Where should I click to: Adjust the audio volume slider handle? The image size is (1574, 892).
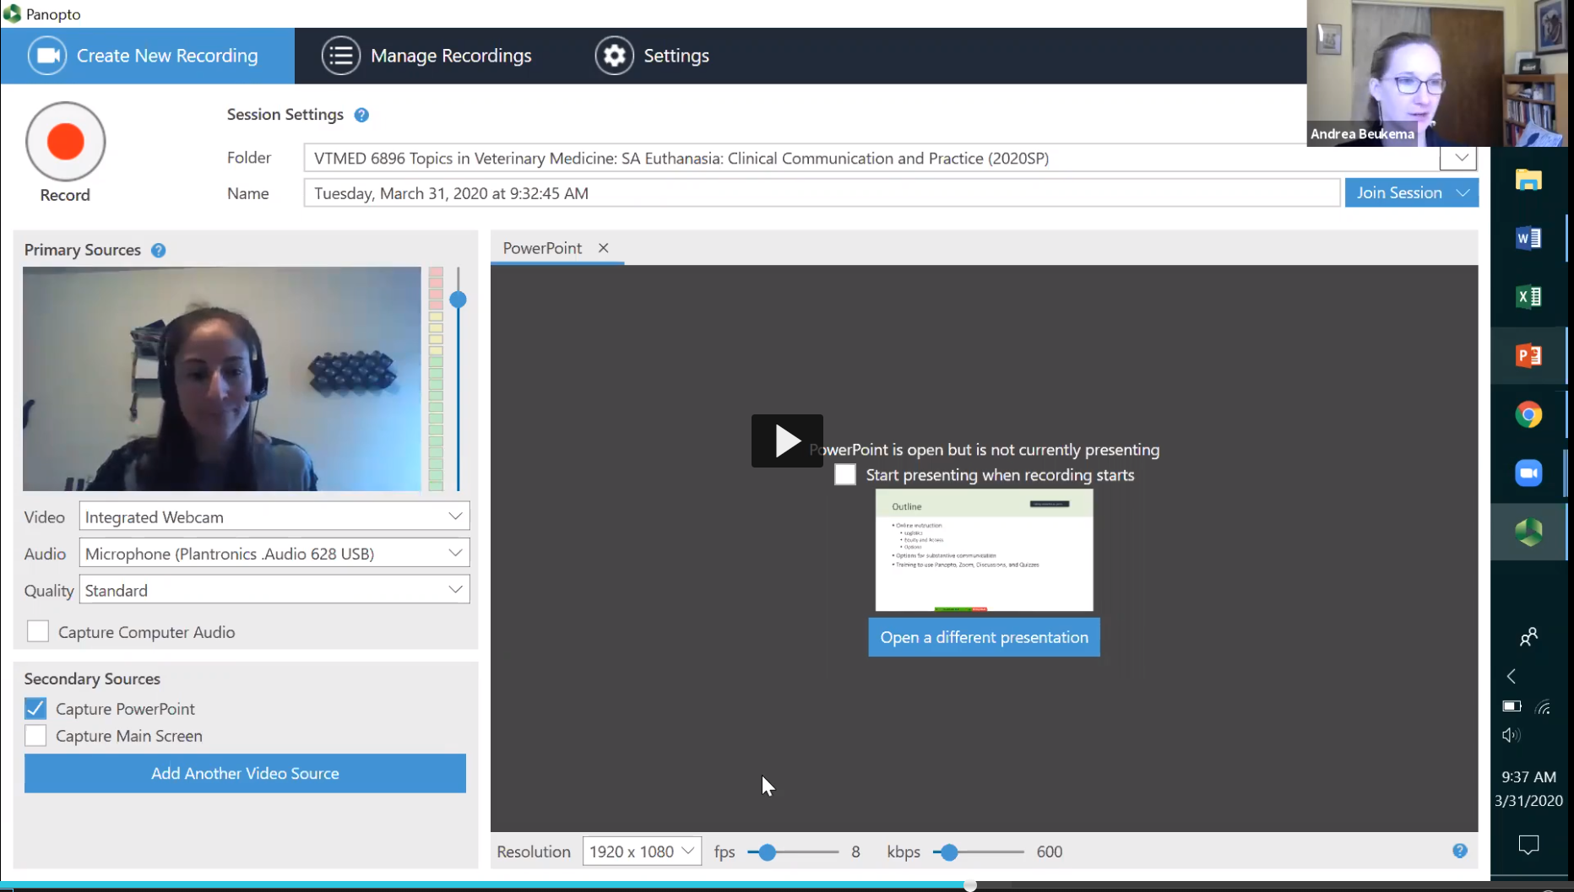click(x=458, y=300)
